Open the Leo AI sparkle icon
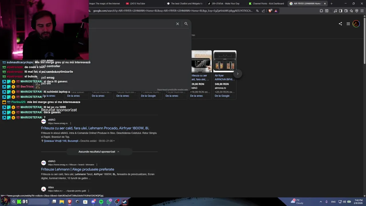The height and width of the screenshot is (206, 366). (x=351, y=11)
